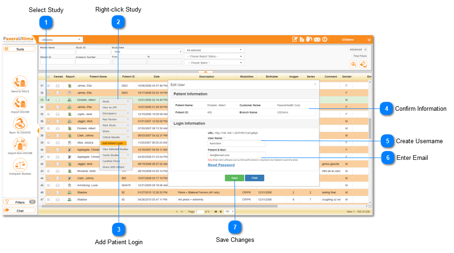Click the green Save button
The height and width of the screenshot is (253, 454).
[x=234, y=178]
